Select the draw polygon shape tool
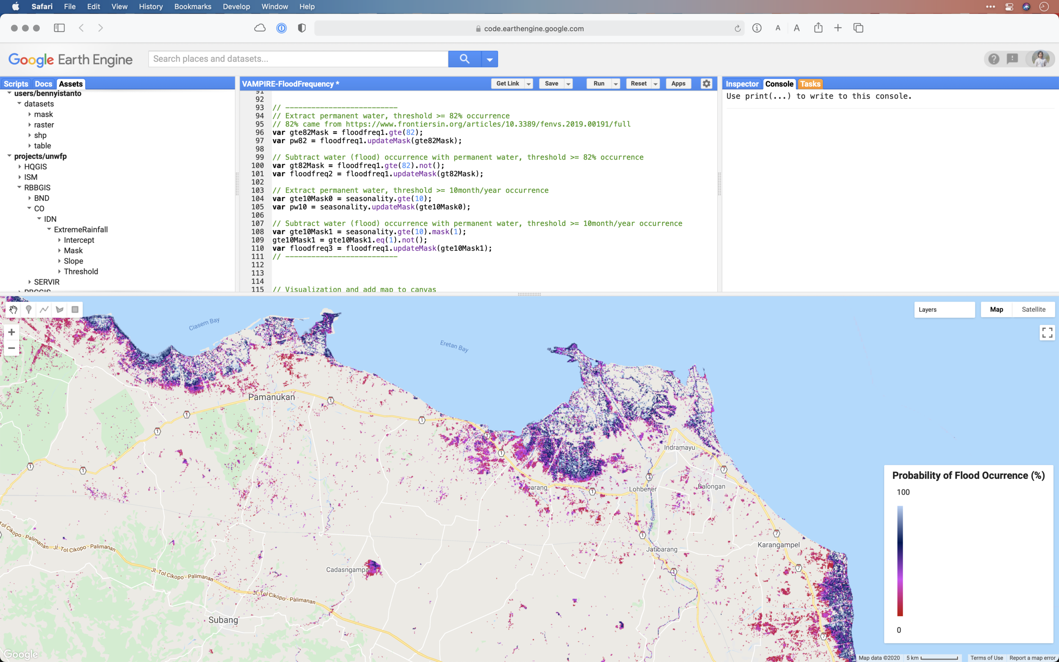The height and width of the screenshot is (662, 1059). tap(60, 310)
